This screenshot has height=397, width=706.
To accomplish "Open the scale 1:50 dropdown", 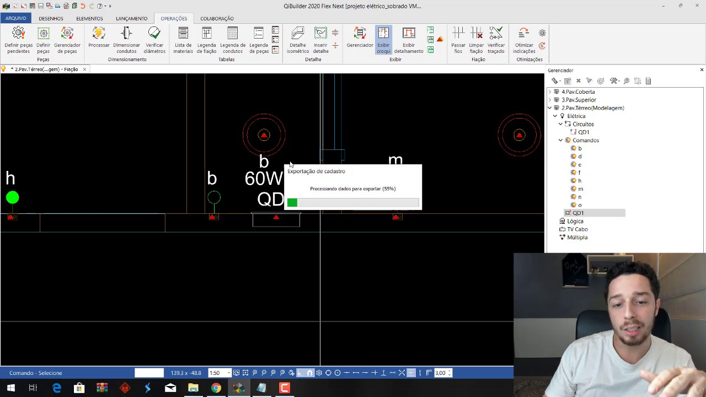I will [228, 373].
